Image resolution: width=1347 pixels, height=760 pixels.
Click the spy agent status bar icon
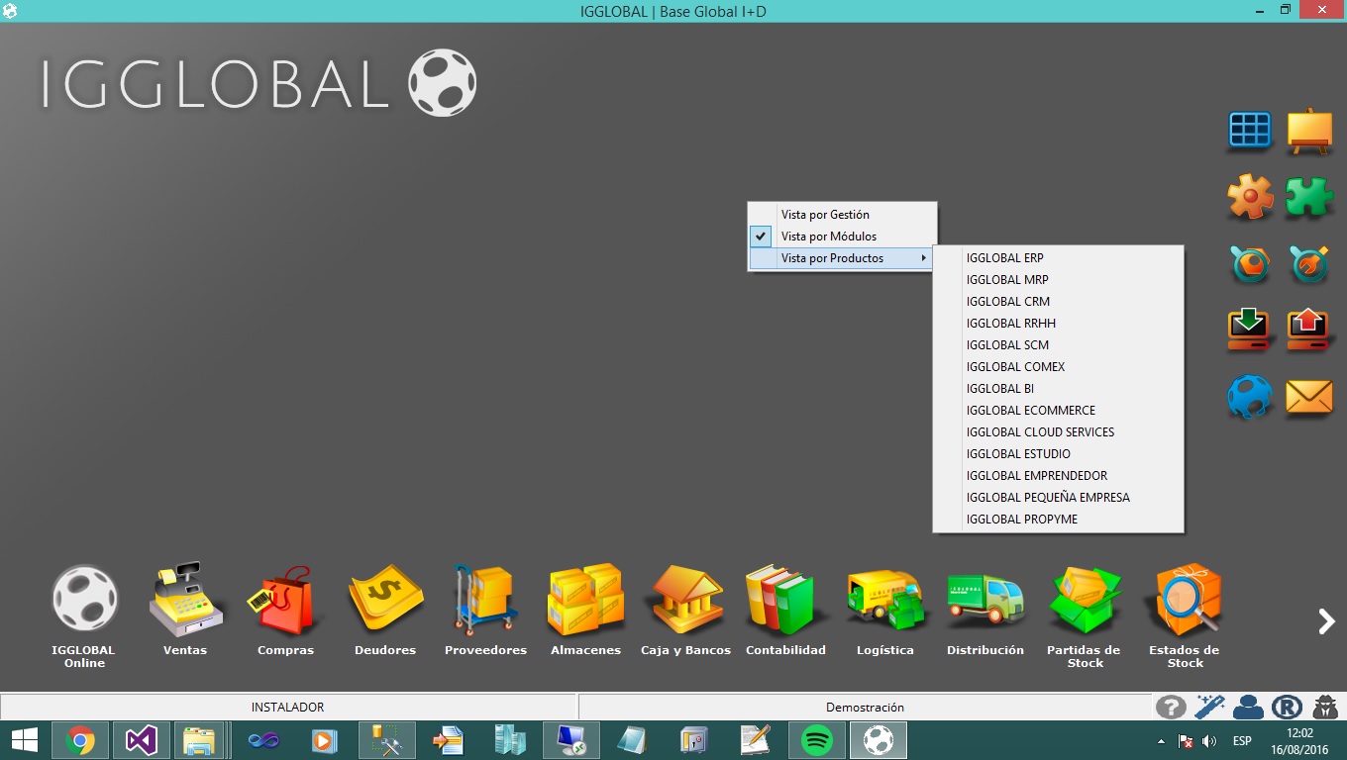1325,707
